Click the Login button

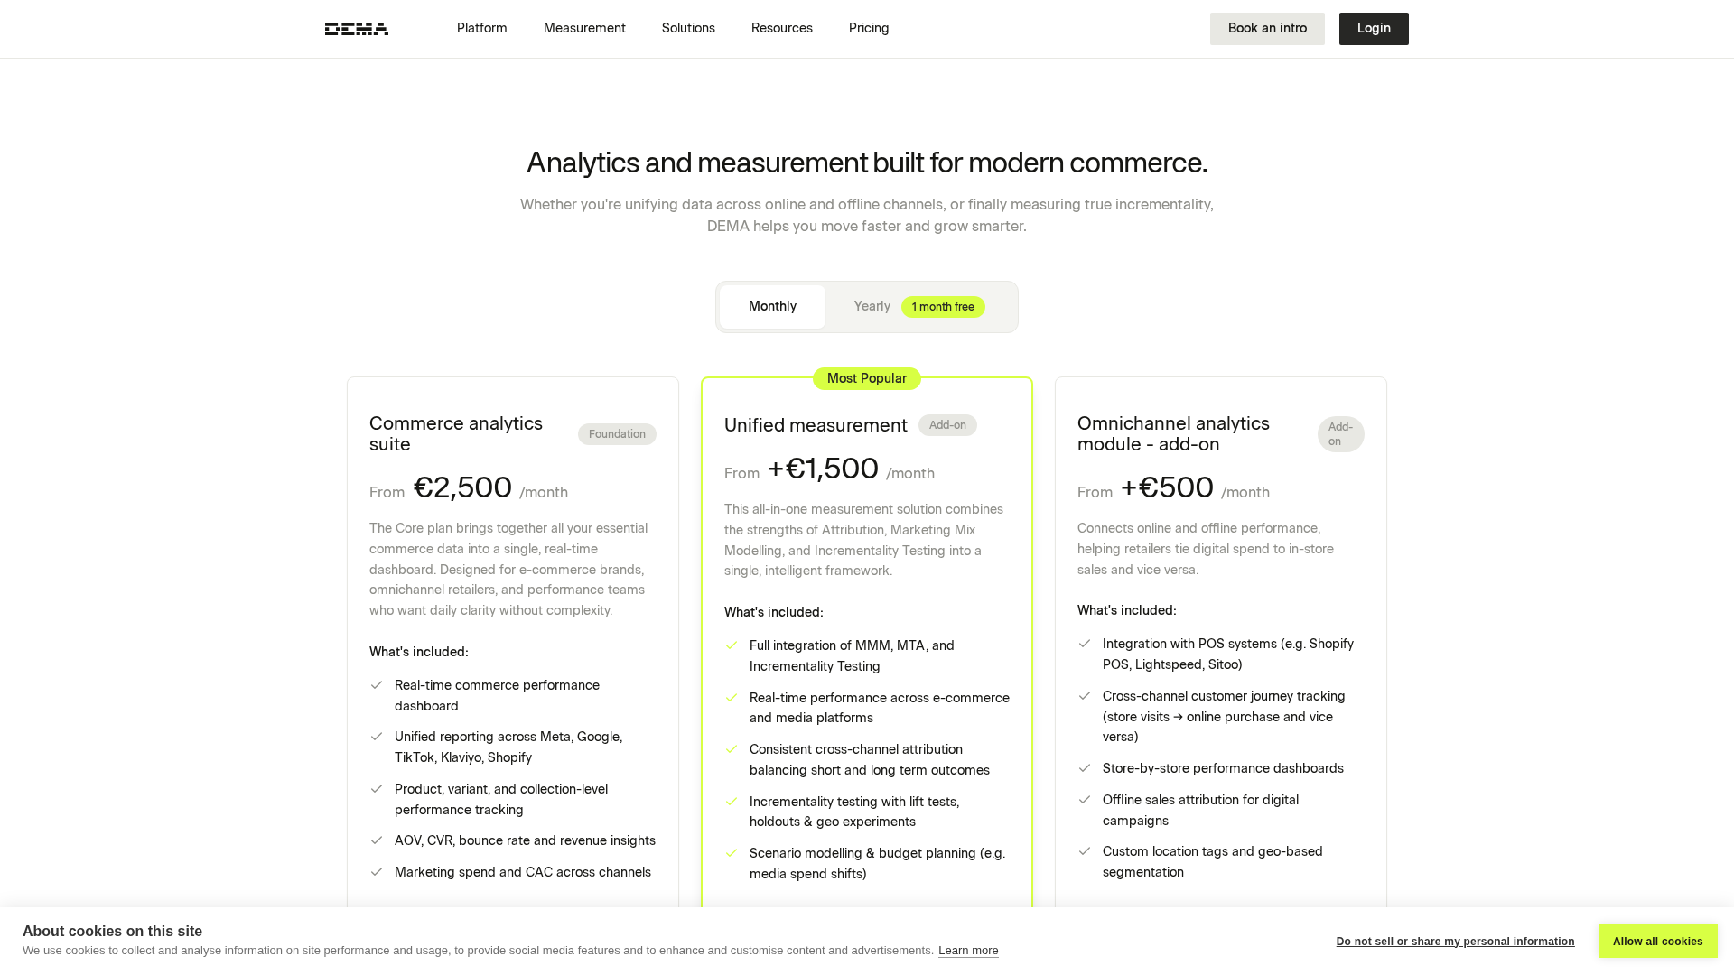[x=1374, y=29]
